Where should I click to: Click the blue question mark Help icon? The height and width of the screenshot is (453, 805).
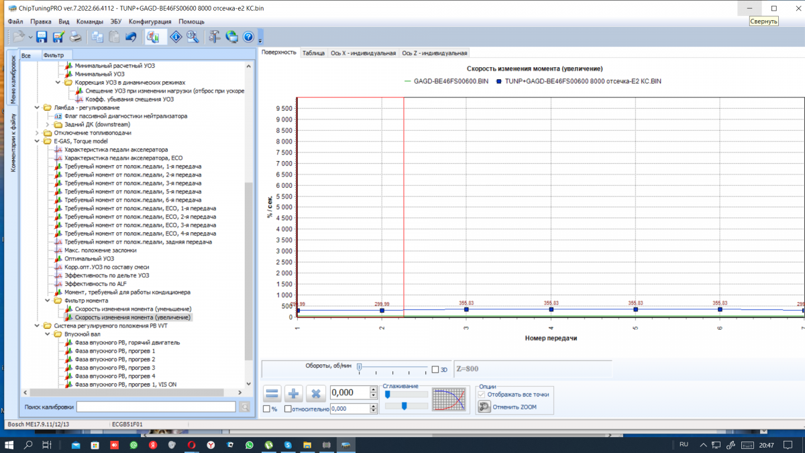click(x=248, y=37)
